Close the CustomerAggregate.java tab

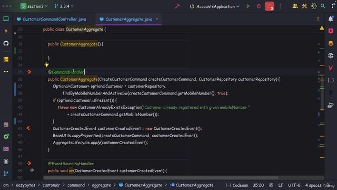(157, 19)
